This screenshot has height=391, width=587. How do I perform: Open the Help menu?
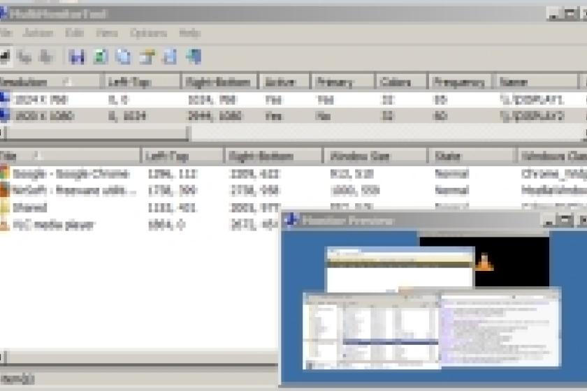(x=189, y=33)
